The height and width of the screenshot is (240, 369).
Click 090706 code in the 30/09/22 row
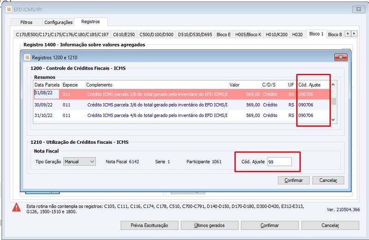[x=306, y=105]
